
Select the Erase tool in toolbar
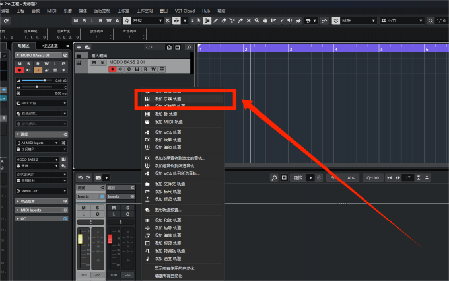tap(224, 20)
